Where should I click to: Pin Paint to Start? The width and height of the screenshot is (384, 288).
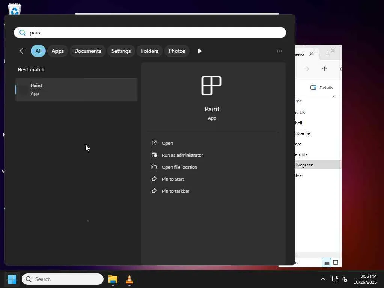[173, 179]
